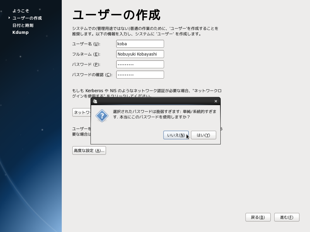Click into the パスワード input field
Viewport: 310px width, 232px height.
140,64
